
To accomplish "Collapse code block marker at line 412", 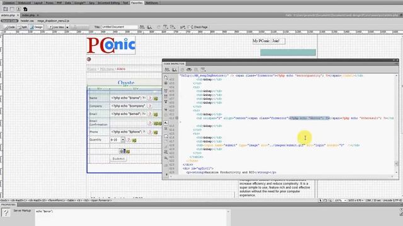I will (177, 118).
